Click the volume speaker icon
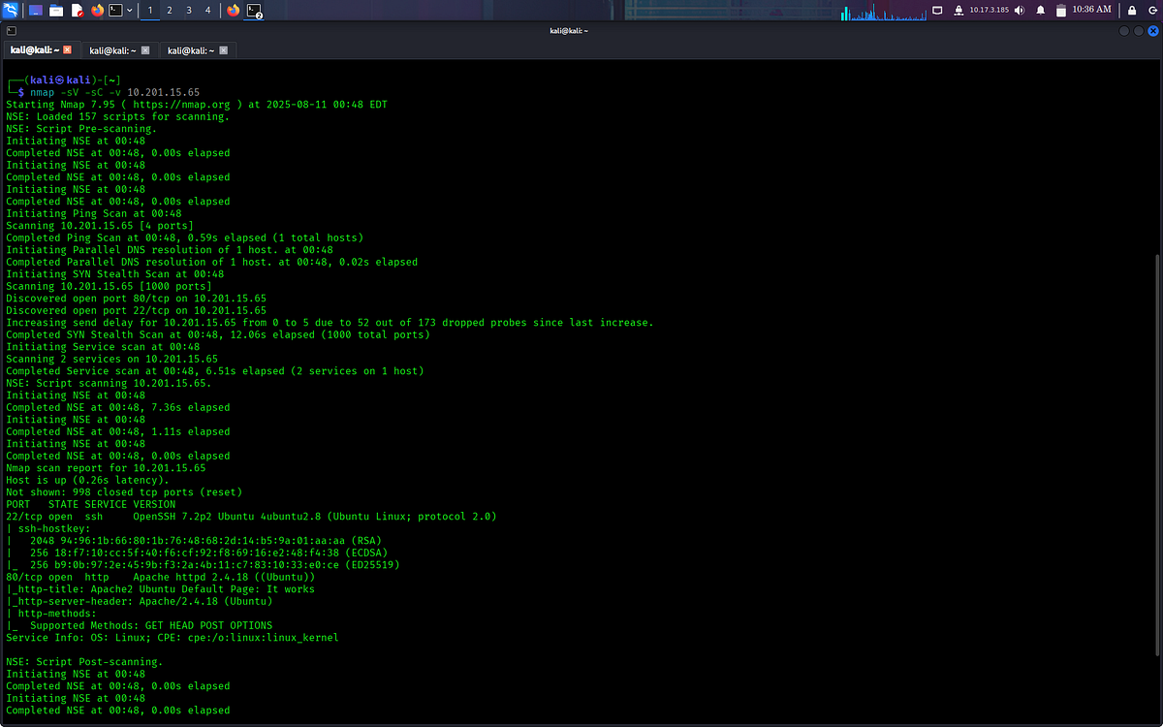Screen dimensions: 1163x727 tap(1019, 11)
